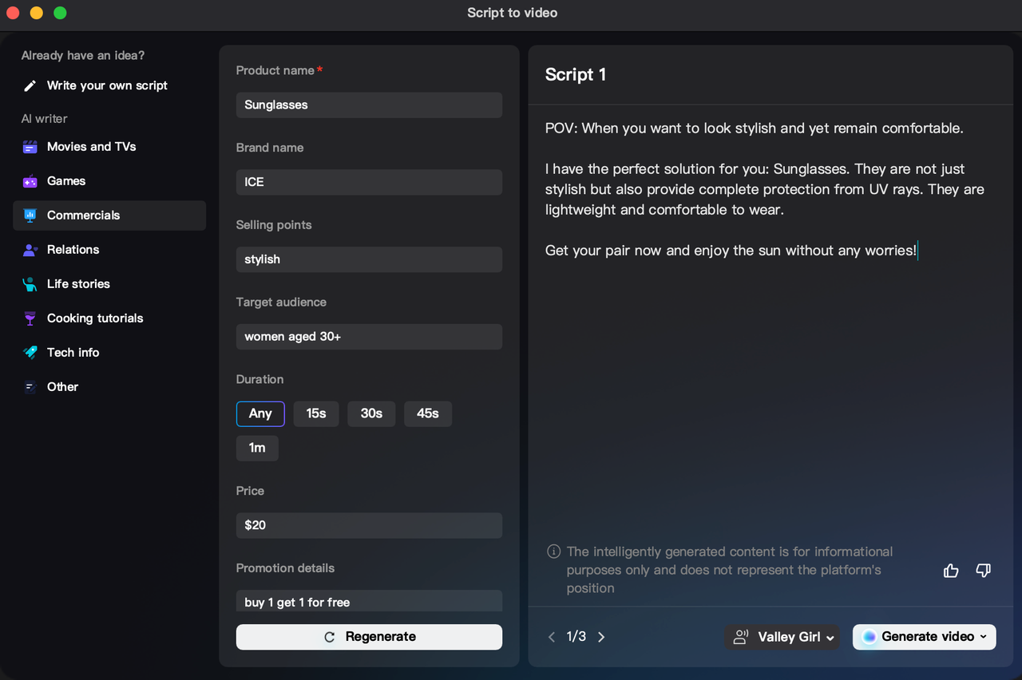The height and width of the screenshot is (680, 1022).
Task: Select the 30s duration option
Action: 371,413
